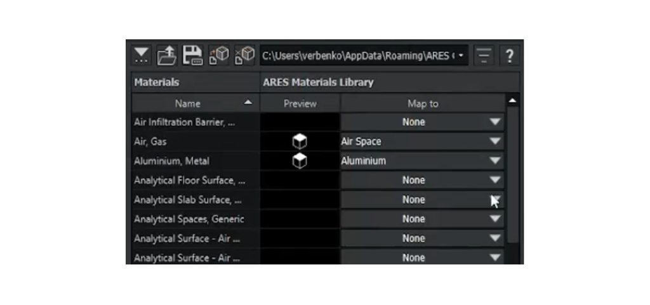Click the open folder icon
This screenshot has width=650, height=305.
point(167,56)
